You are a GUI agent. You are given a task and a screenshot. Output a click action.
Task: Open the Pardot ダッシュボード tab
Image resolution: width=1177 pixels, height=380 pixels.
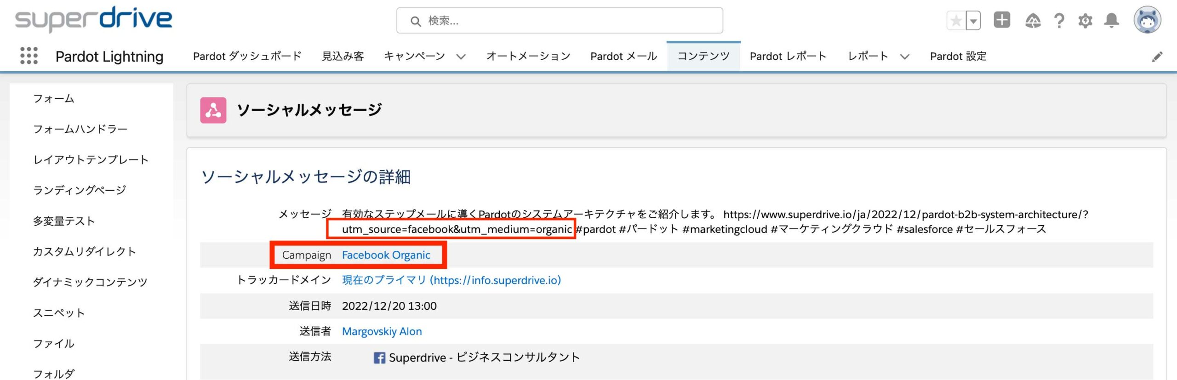point(247,56)
